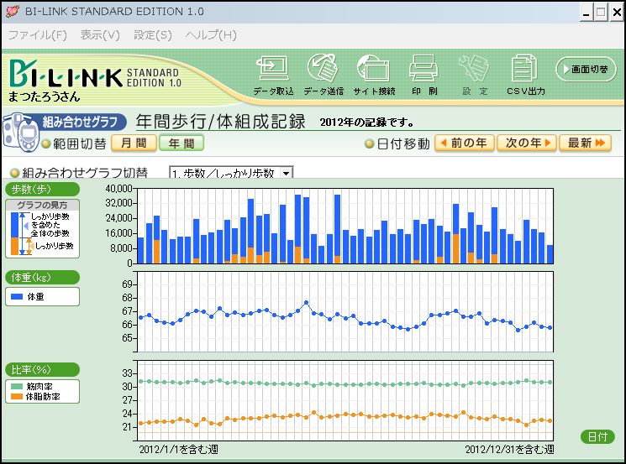
Task: Open the ヘルプ(H) menu
Action: click(211, 35)
